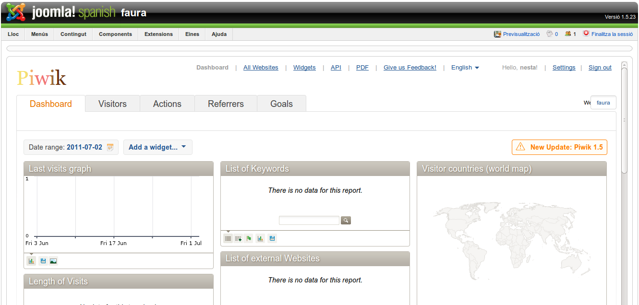Show goals table with green flag icon
The width and height of the screenshot is (639, 305).
click(x=249, y=238)
